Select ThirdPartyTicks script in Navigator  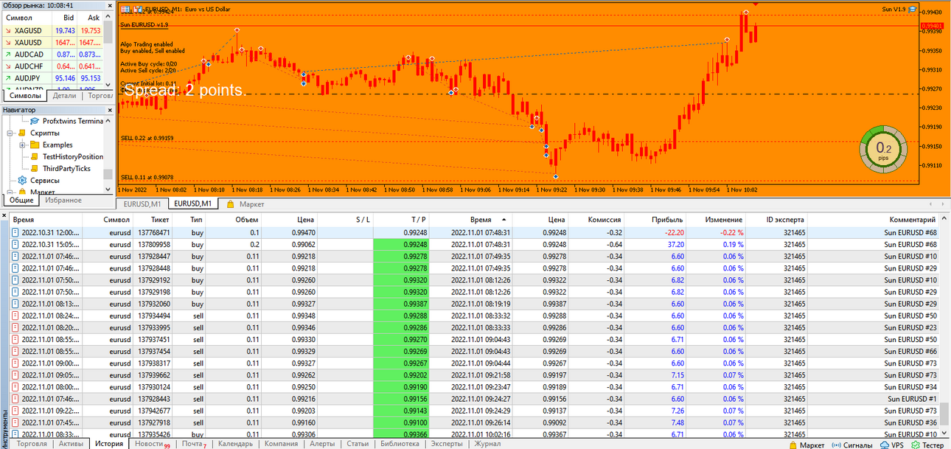click(66, 168)
